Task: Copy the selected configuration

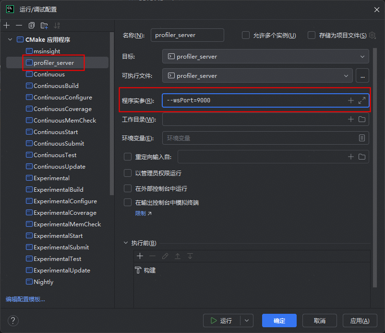Action: pyautogui.click(x=31, y=25)
